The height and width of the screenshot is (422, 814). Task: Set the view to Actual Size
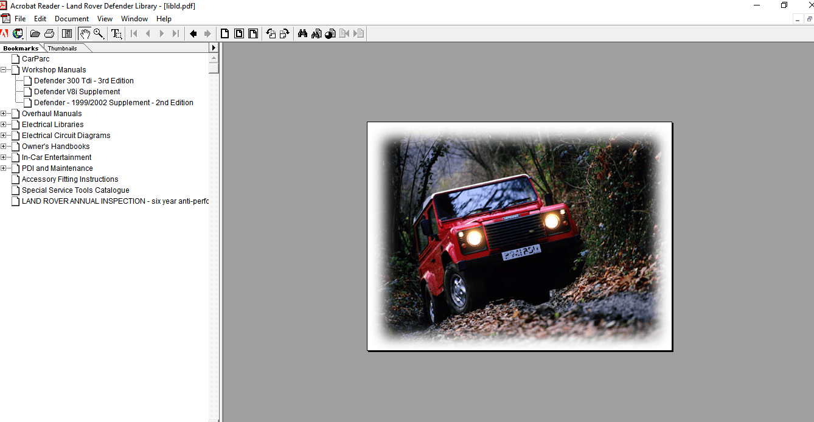click(x=225, y=33)
